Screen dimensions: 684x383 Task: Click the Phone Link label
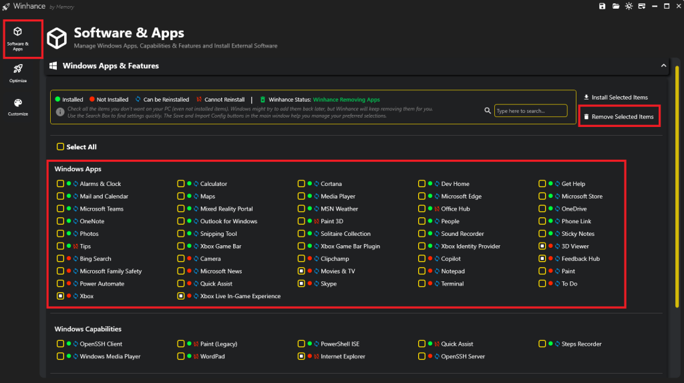tap(576, 221)
